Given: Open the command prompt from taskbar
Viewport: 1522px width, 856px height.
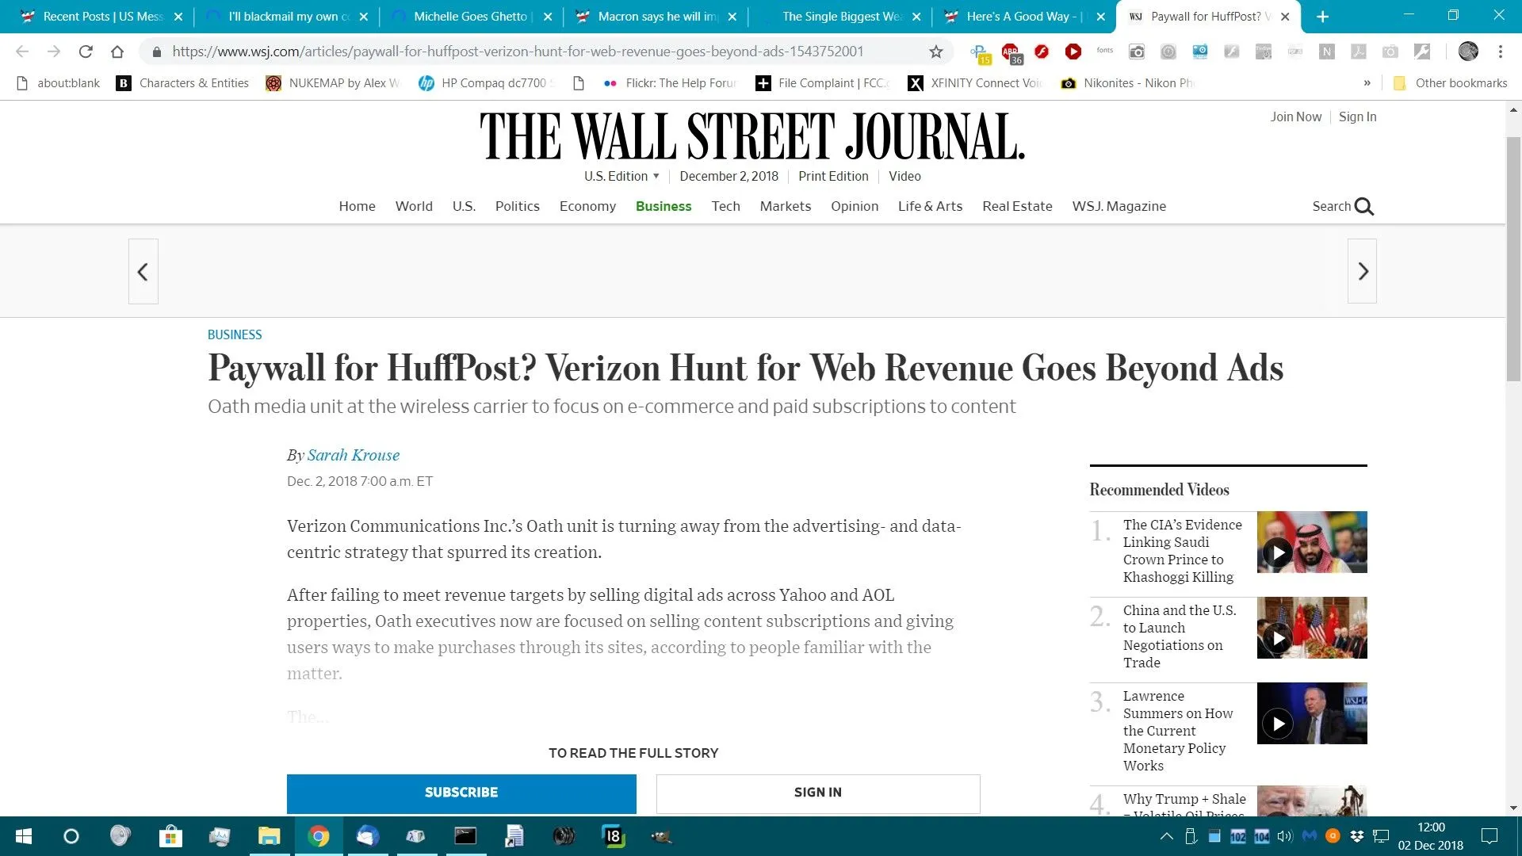Looking at the screenshot, I should point(465,836).
